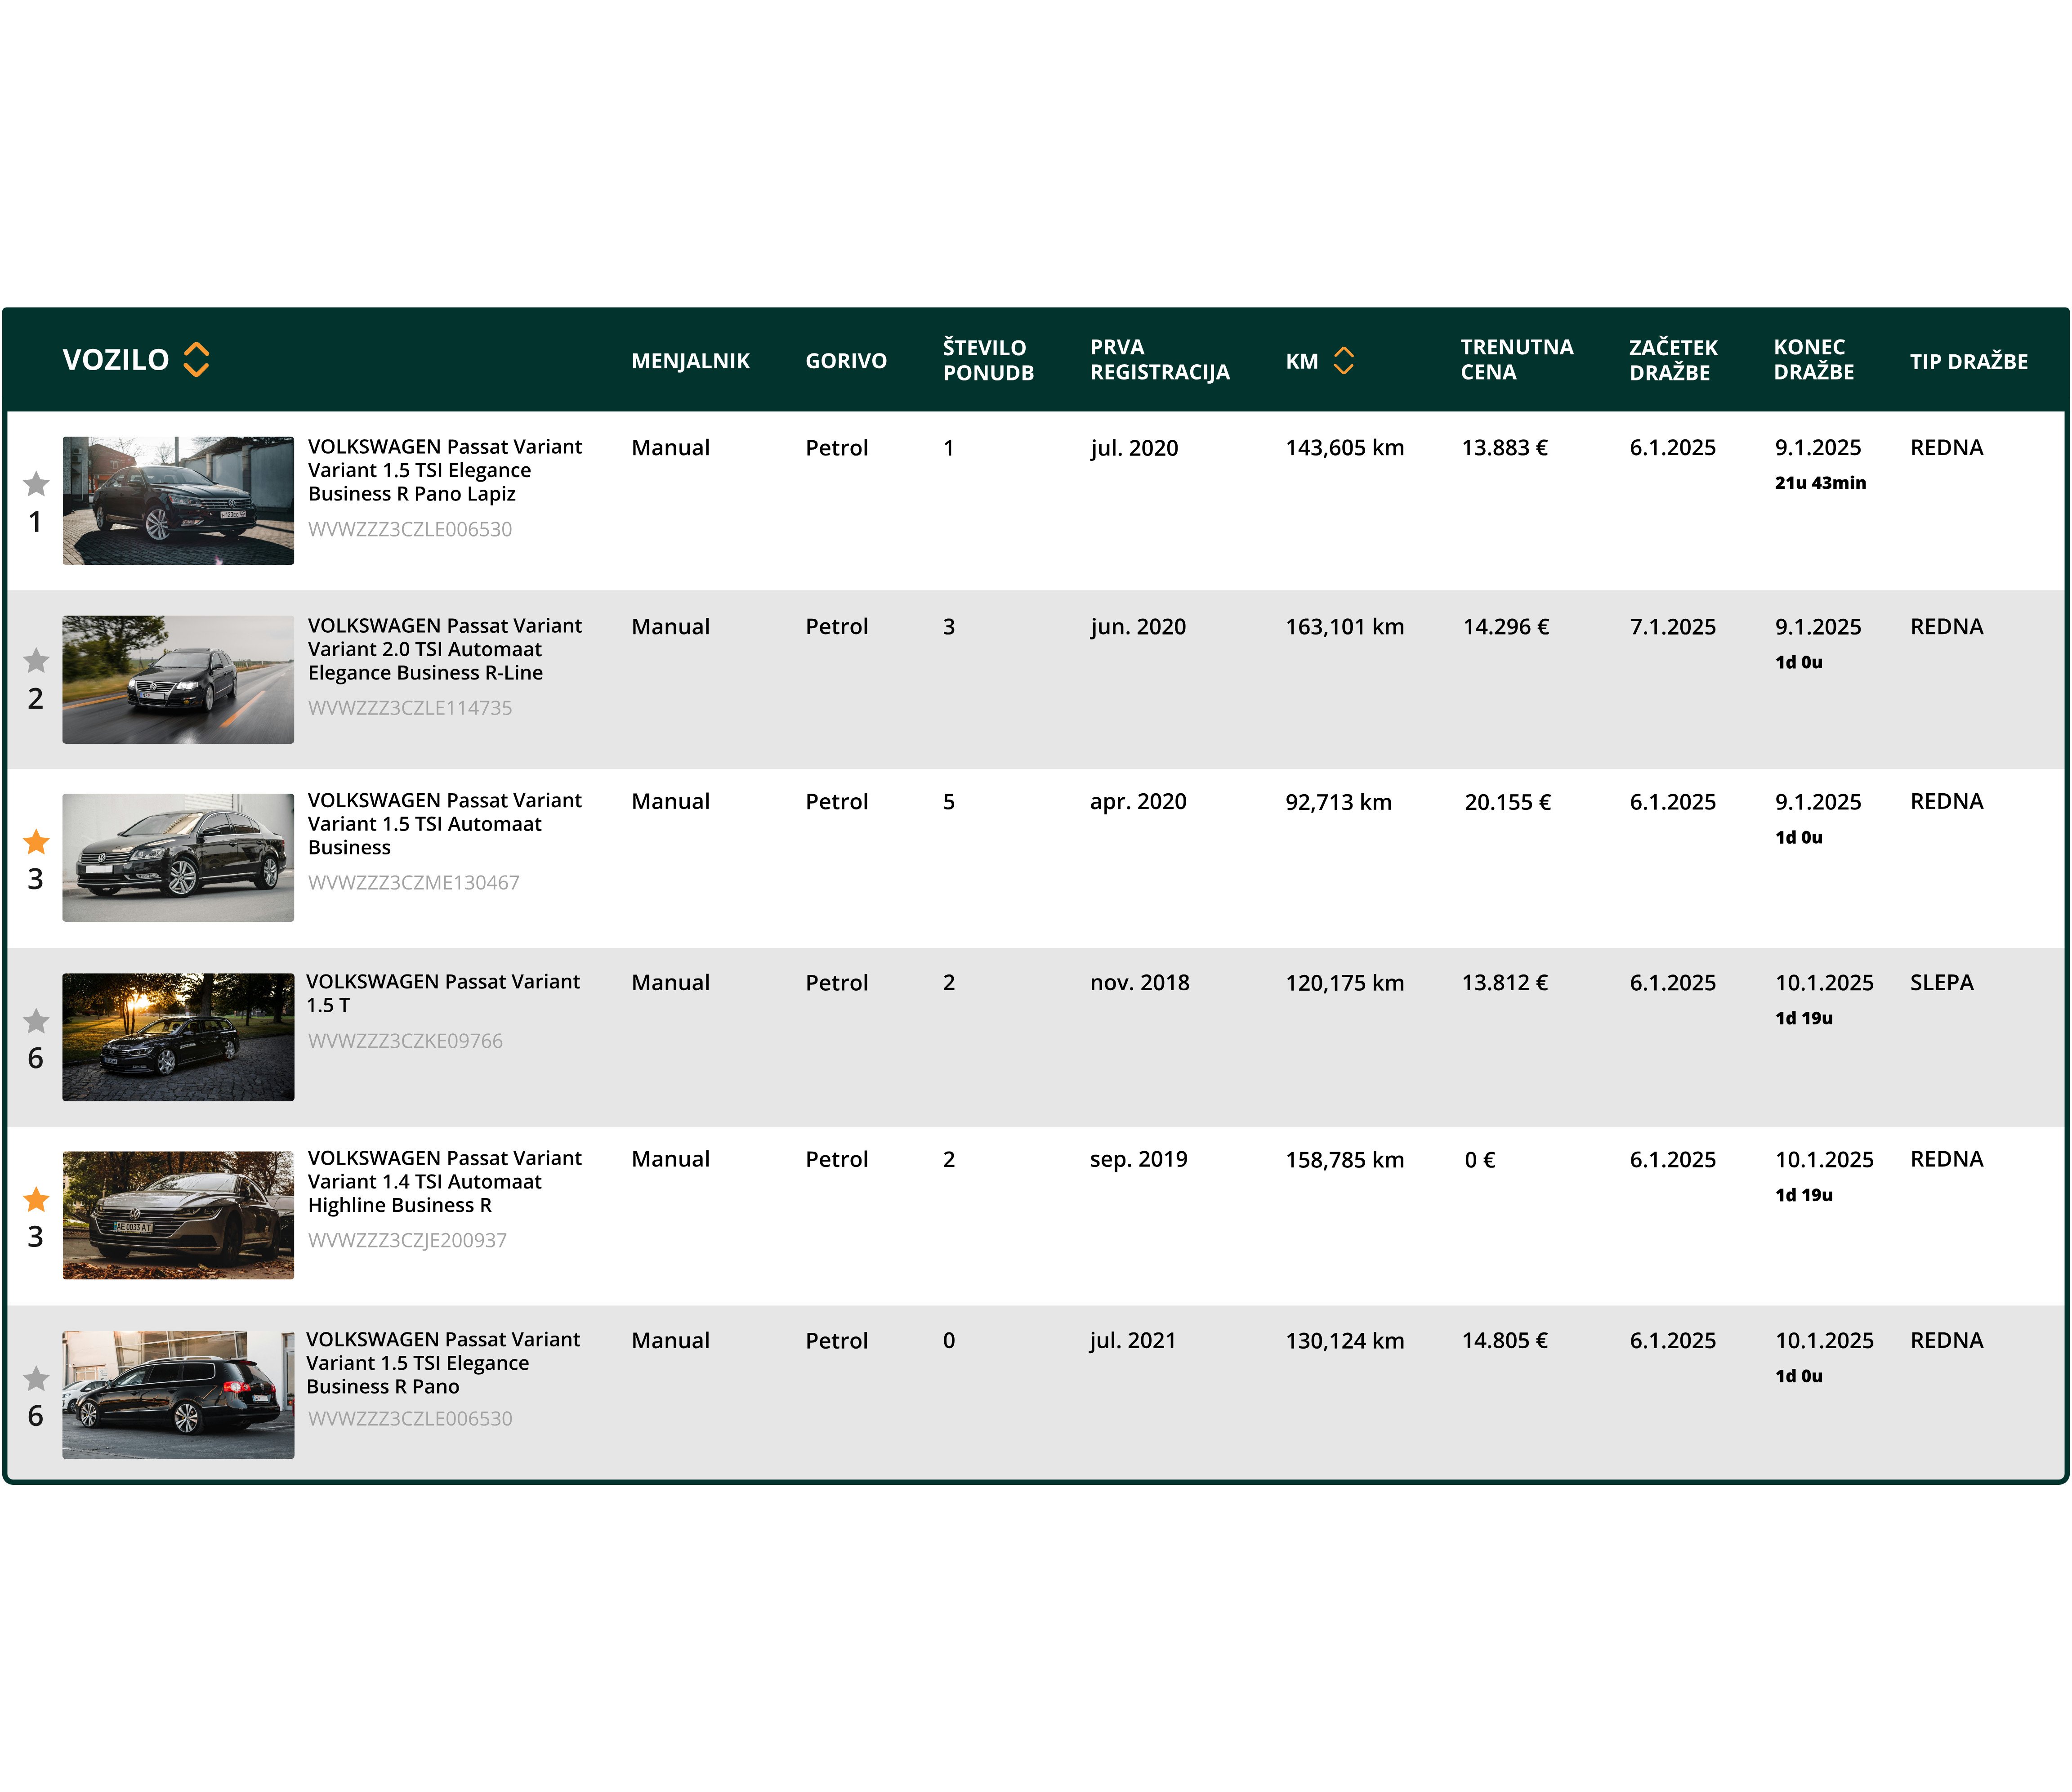Unfavorite the 1.5 TSI Automaat Business car

click(x=36, y=842)
